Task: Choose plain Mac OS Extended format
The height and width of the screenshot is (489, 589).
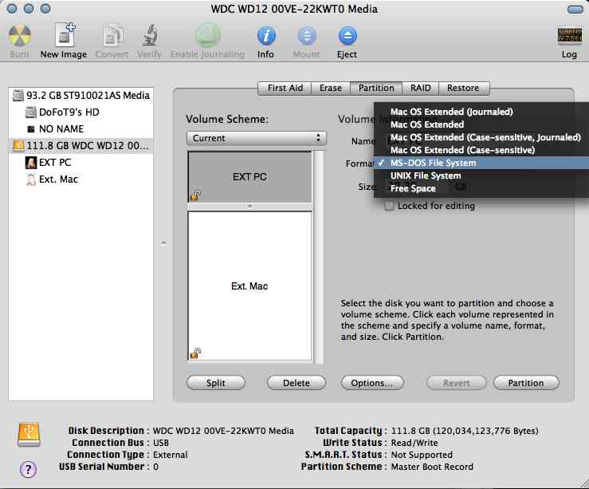Action: coord(481,124)
